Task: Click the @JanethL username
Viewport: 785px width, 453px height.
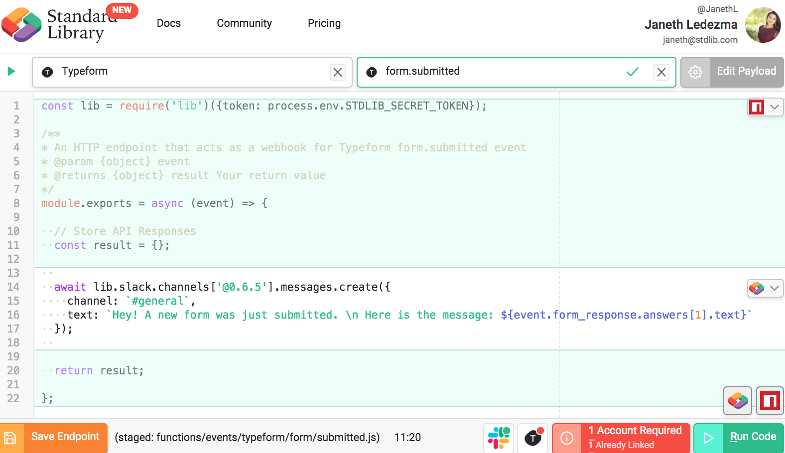Action: tap(717, 9)
